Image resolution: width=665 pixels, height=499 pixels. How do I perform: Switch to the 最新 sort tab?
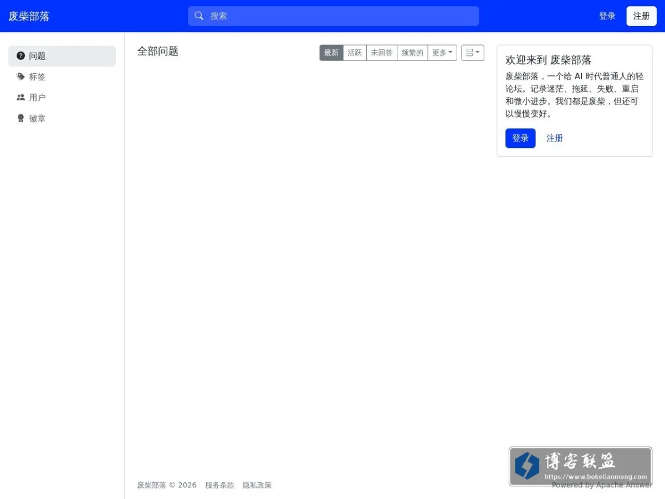click(x=331, y=53)
